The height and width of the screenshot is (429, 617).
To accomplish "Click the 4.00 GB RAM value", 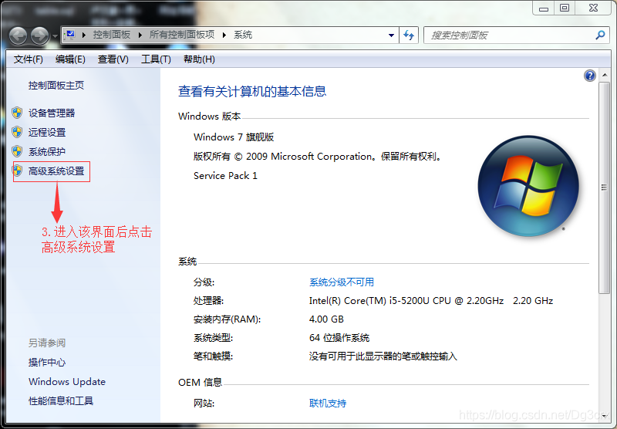I will tap(326, 319).
